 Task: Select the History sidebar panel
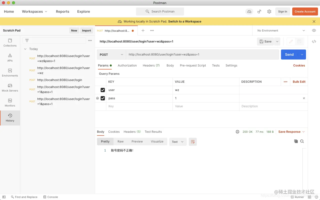10,118
